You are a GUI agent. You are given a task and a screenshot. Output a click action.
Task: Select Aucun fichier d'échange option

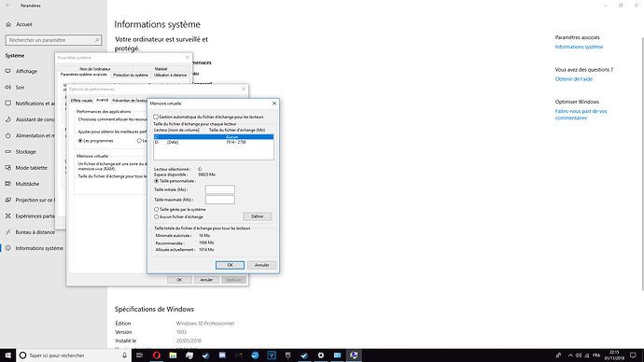157,216
